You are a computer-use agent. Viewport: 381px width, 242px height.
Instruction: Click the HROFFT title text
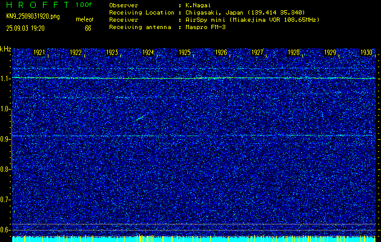pyautogui.click(x=38, y=5)
